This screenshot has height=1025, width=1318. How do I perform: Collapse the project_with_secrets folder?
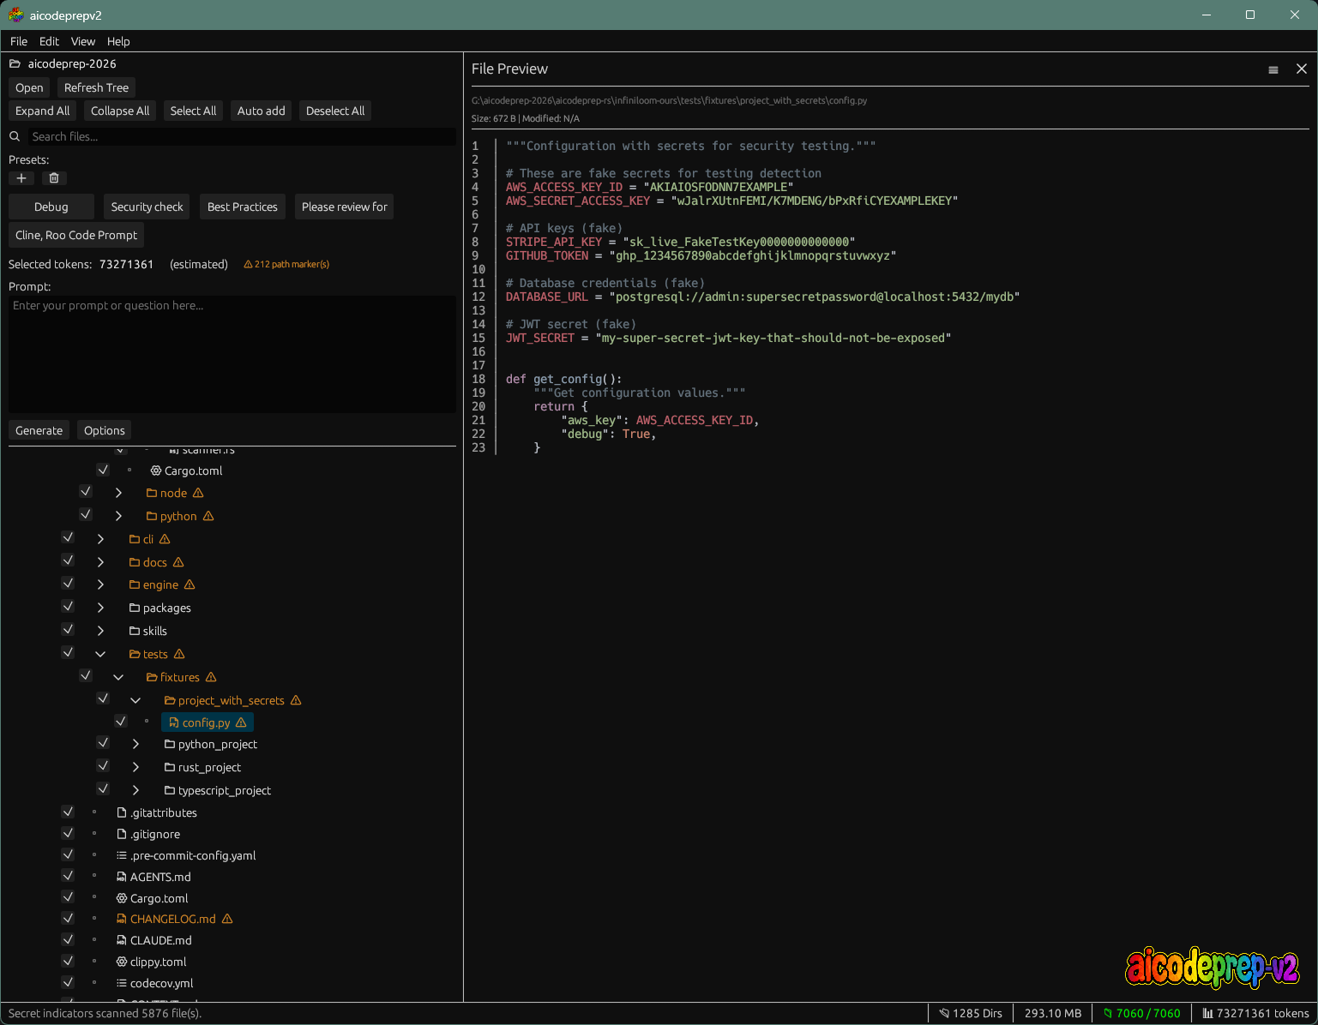(x=135, y=700)
